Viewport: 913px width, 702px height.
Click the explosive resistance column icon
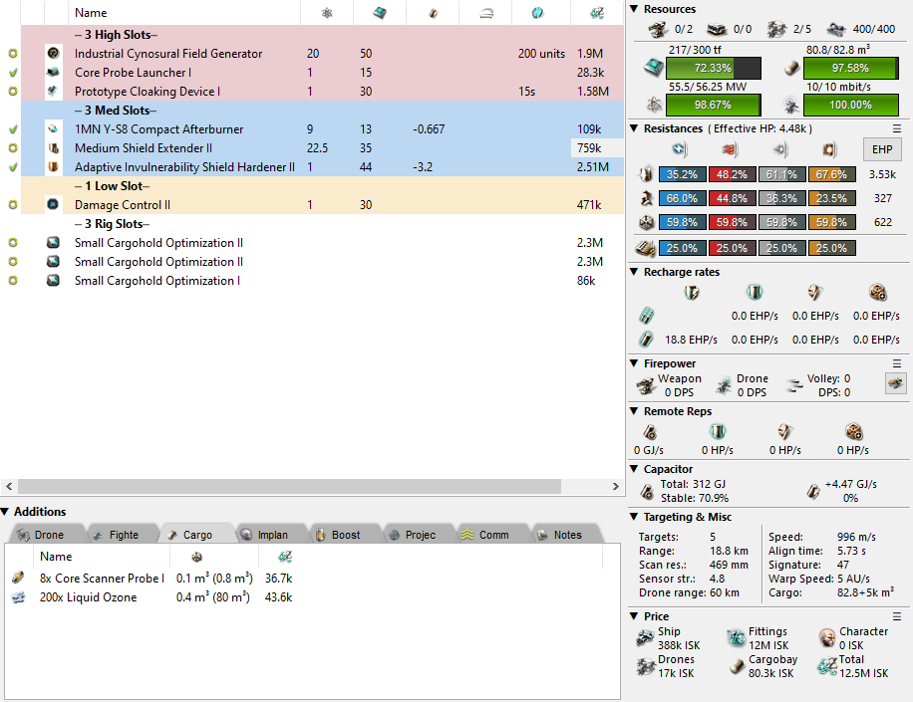coord(826,149)
